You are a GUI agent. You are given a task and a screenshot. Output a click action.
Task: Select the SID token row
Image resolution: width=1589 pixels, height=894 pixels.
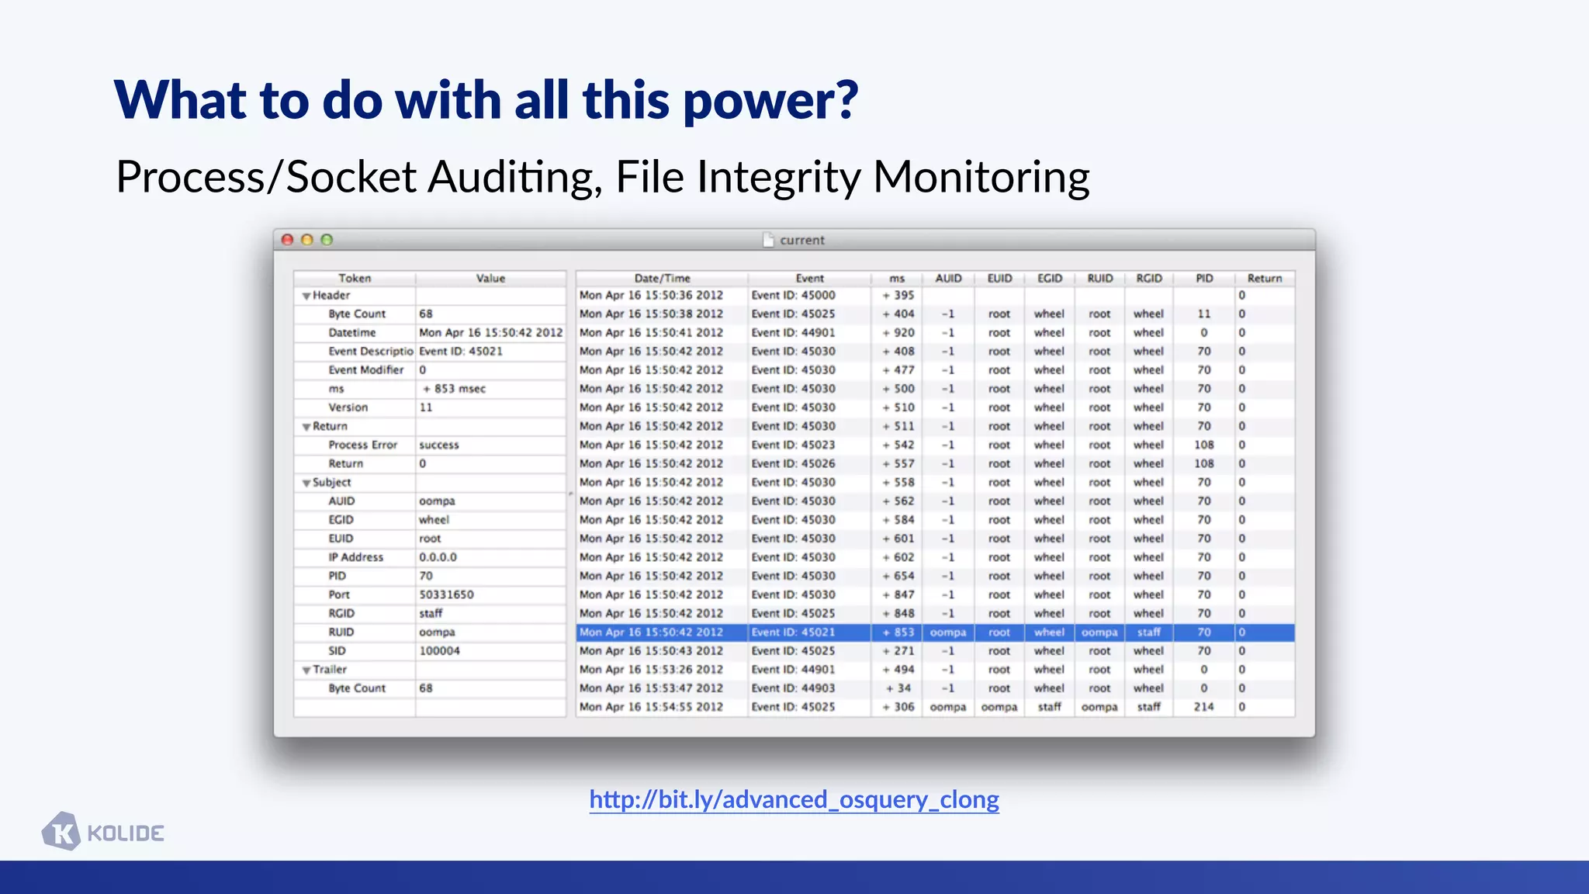tap(430, 651)
